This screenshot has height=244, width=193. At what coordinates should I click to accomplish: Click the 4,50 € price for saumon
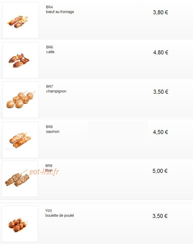point(160,132)
